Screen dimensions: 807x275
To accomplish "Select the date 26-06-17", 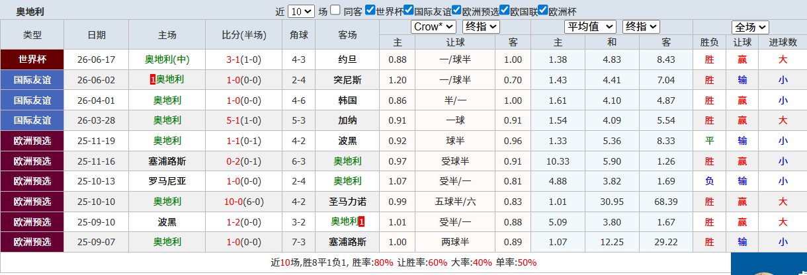I will [97, 59].
